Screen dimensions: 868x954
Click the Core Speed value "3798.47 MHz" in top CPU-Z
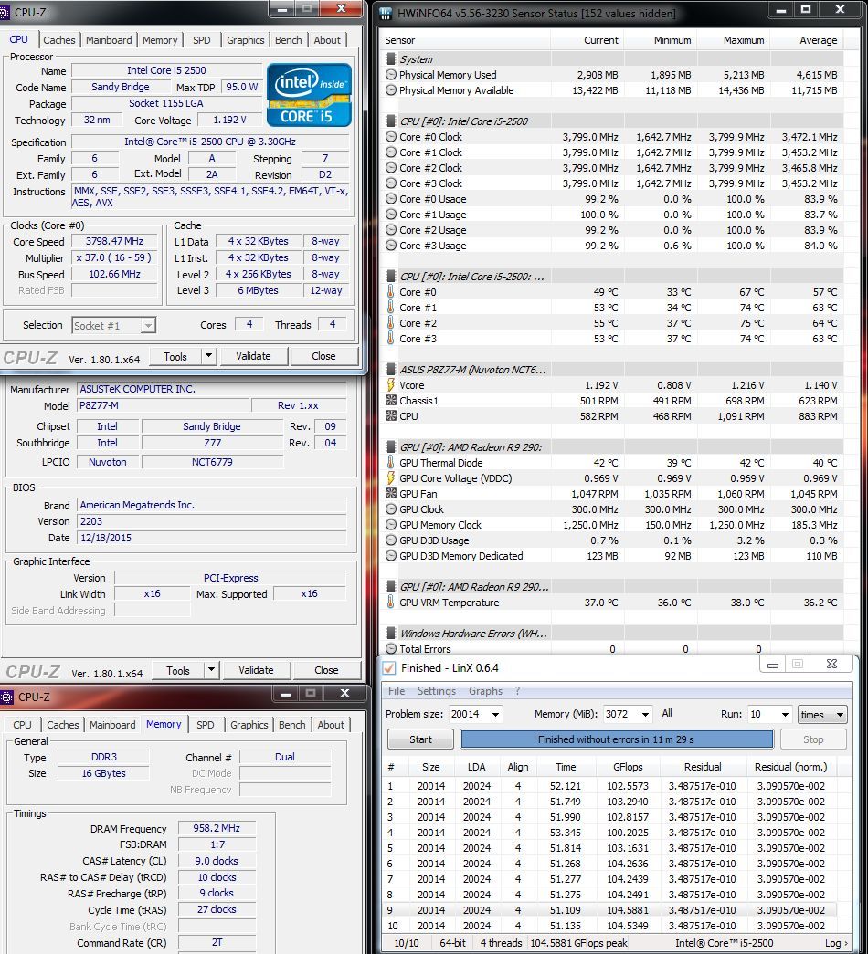(x=114, y=241)
